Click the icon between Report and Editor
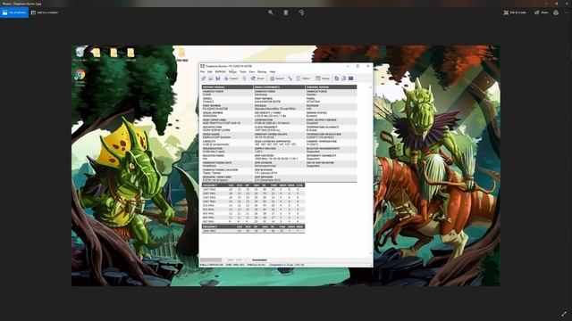Screen dimensions: 572x321 [290, 78]
